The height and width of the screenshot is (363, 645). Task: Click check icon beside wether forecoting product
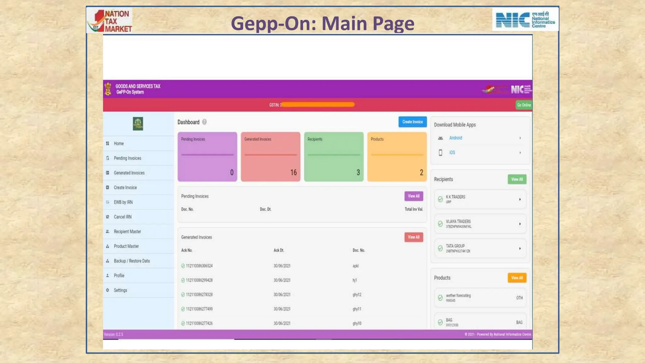[440, 298]
